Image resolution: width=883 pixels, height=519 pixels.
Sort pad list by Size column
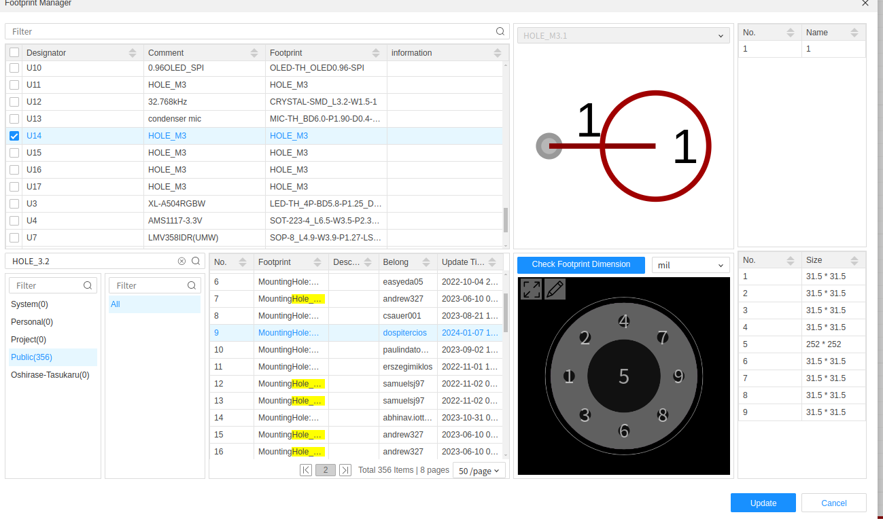point(854,260)
